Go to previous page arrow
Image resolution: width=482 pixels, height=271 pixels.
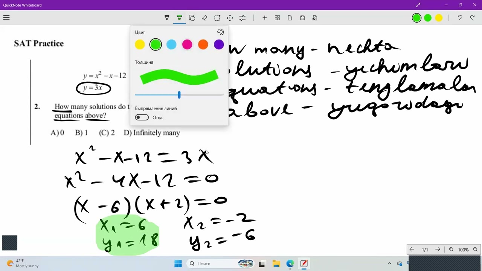coord(412,250)
